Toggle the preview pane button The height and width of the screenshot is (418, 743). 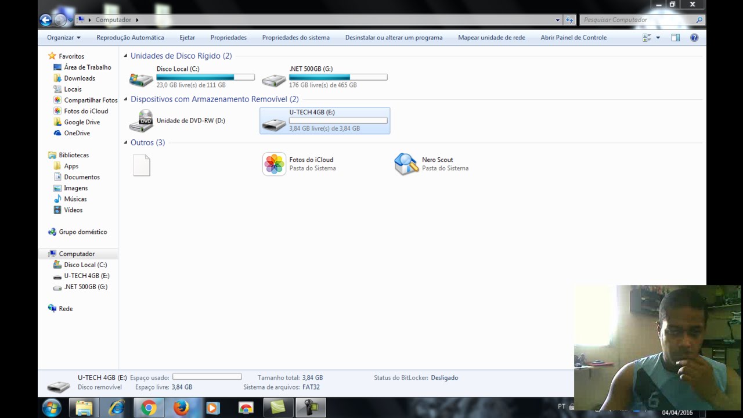pos(676,38)
